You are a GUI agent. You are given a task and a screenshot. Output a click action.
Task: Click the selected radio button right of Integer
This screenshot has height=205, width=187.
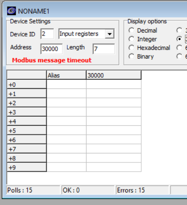tap(179, 39)
